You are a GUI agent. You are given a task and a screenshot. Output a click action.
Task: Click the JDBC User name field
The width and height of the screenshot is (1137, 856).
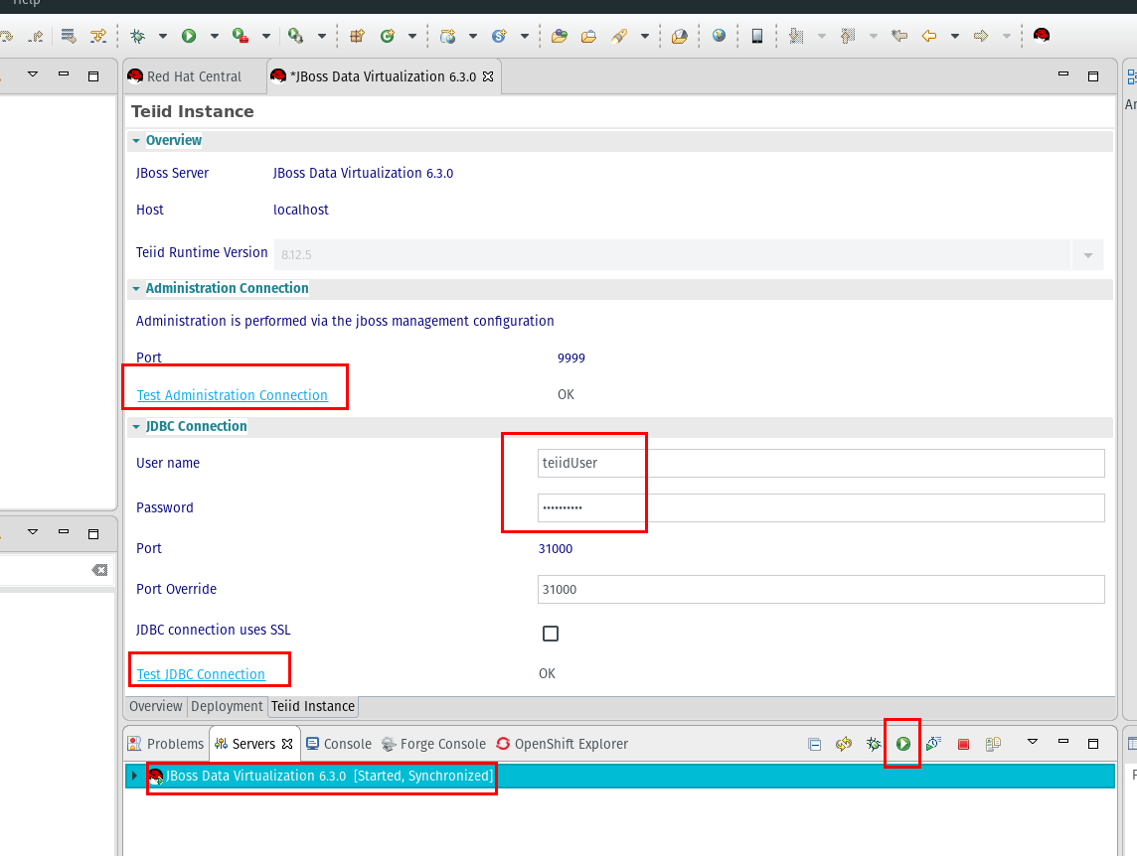[x=821, y=463]
